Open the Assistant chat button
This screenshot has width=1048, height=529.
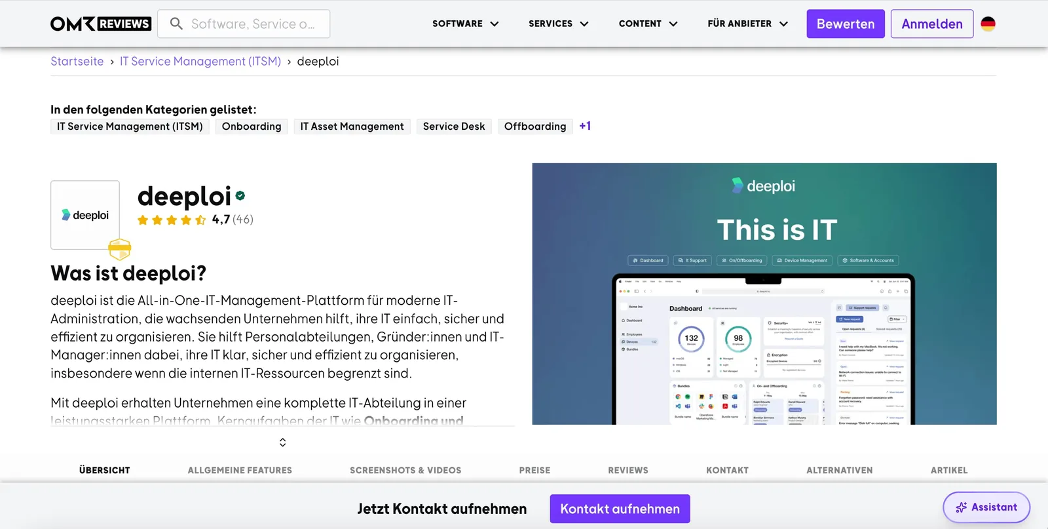coord(986,507)
